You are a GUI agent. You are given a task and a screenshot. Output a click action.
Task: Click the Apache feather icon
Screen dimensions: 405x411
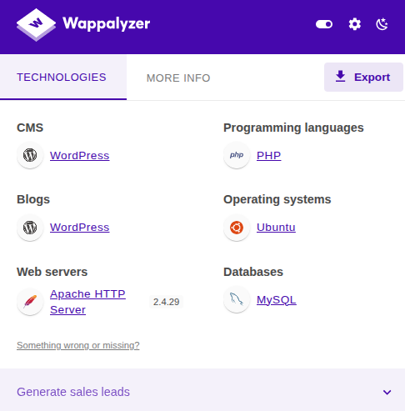click(30, 302)
